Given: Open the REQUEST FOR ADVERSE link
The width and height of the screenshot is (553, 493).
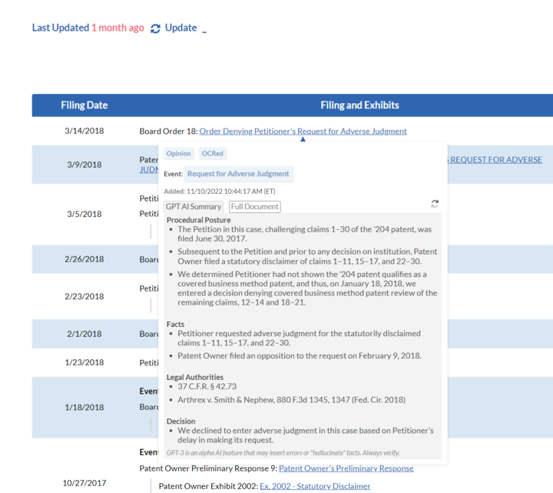Looking at the screenshot, I should (x=495, y=160).
